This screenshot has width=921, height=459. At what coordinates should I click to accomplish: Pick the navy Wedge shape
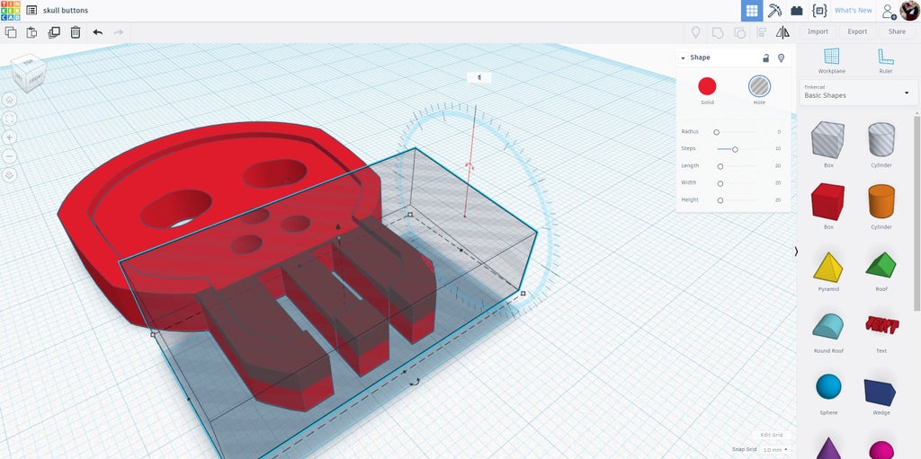click(881, 391)
